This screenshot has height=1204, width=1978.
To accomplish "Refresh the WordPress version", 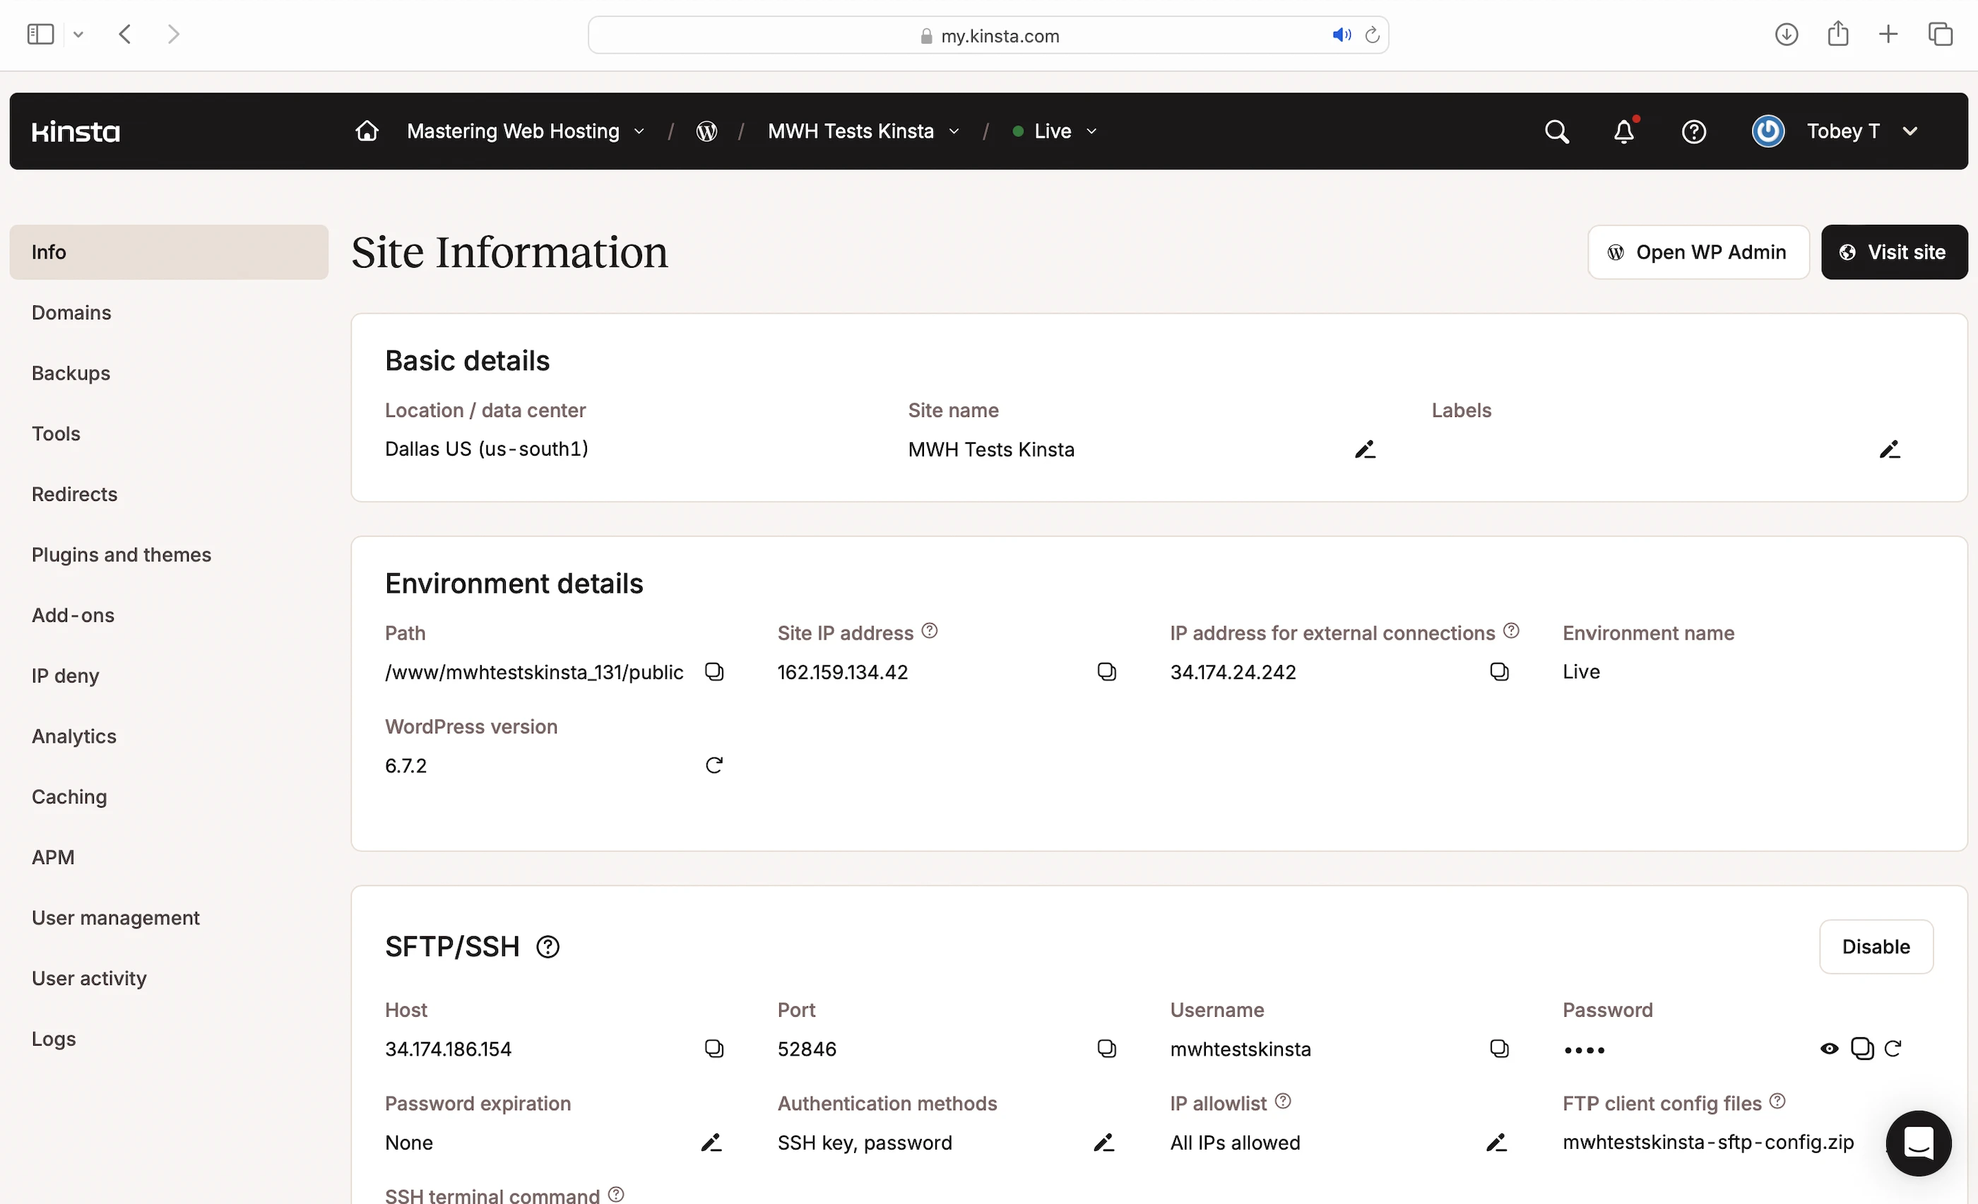I will pos(713,765).
